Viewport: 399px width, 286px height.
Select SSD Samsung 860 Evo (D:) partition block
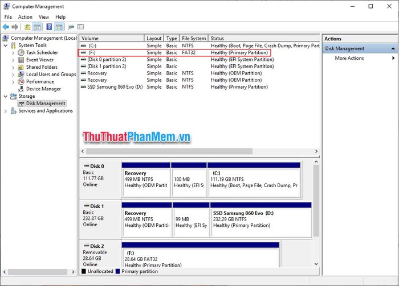point(261,220)
